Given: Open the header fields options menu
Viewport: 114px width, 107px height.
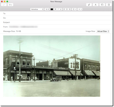Looking at the screenshot, I should coord(10,5).
